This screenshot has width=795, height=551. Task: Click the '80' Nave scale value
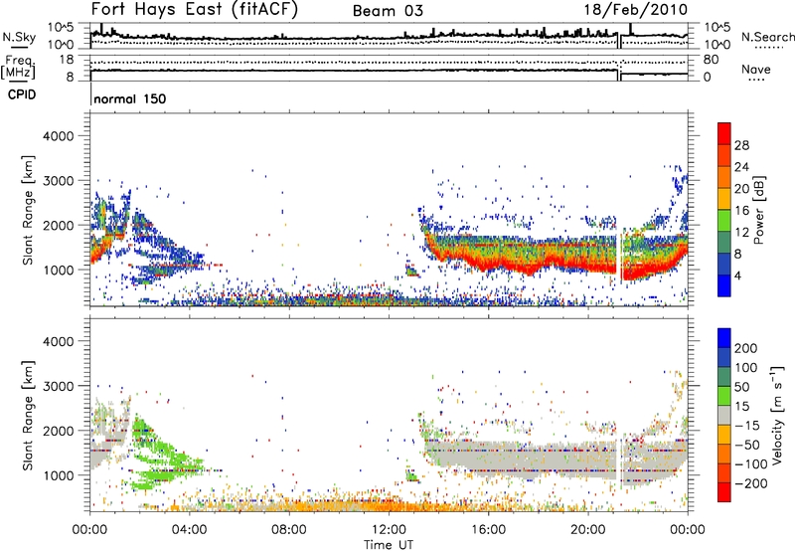(711, 60)
